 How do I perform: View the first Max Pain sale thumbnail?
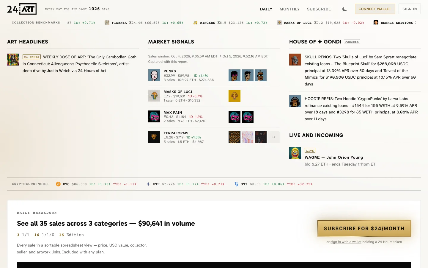pyautogui.click(x=235, y=117)
